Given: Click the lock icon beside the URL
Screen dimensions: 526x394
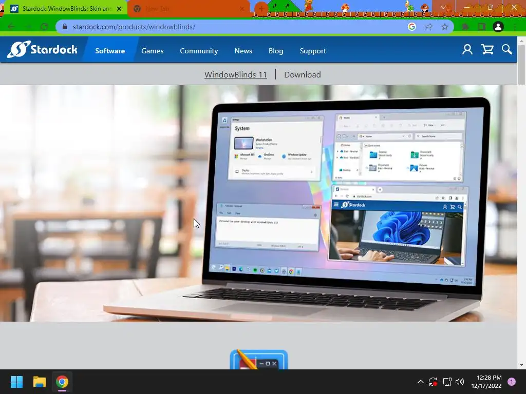Looking at the screenshot, I should [65, 27].
